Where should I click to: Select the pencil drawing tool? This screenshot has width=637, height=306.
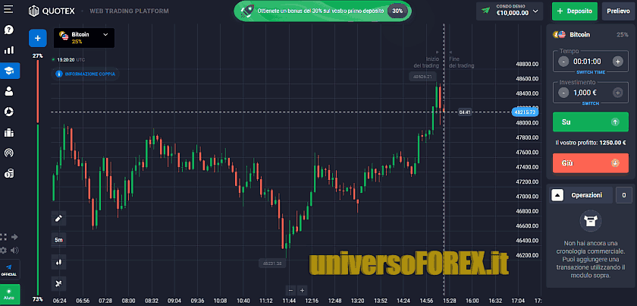click(x=58, y=219)
